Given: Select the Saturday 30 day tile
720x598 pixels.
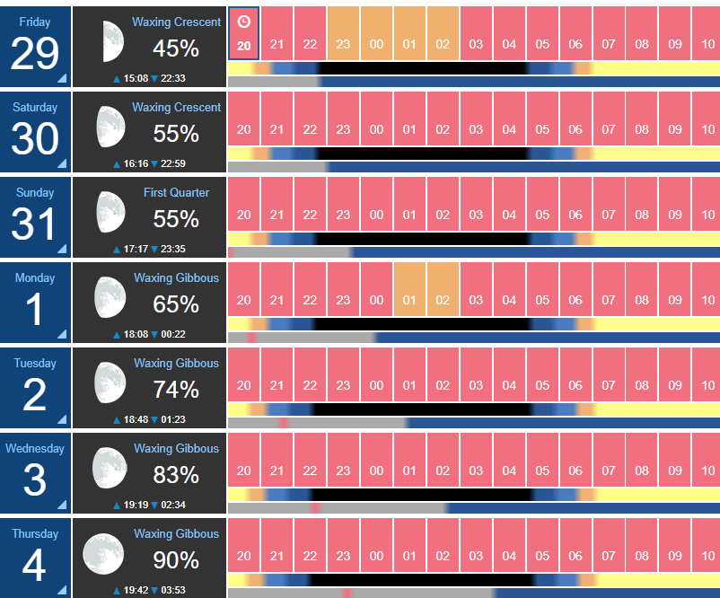Looking at the screenshot, I should tap(35, 132).
